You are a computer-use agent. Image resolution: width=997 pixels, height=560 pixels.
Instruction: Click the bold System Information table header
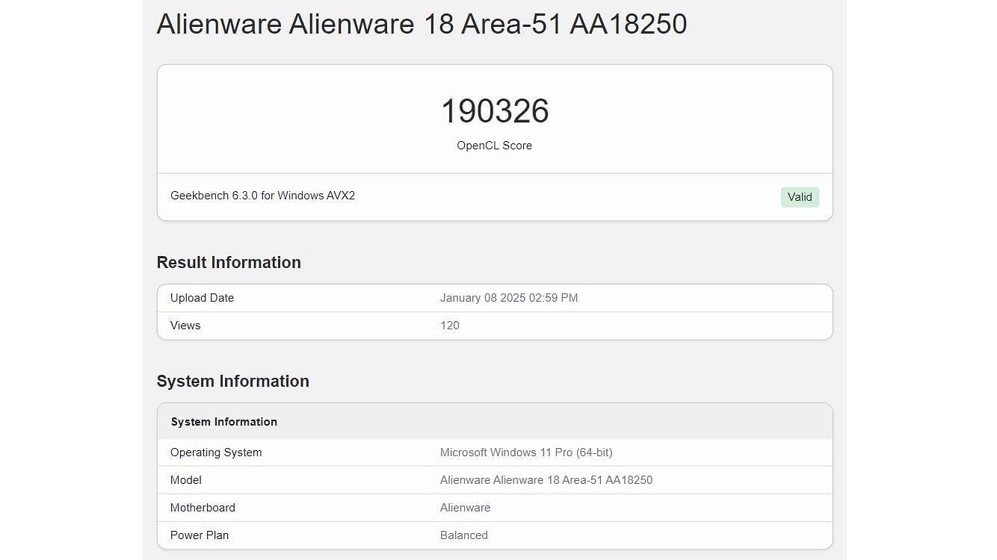click(224, 422)
